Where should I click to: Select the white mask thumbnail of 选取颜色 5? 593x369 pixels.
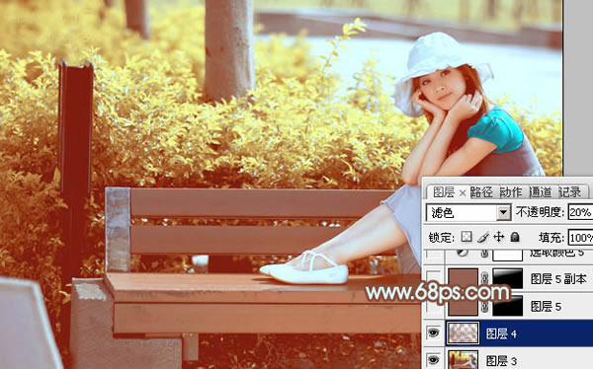(x=508, y=255)
